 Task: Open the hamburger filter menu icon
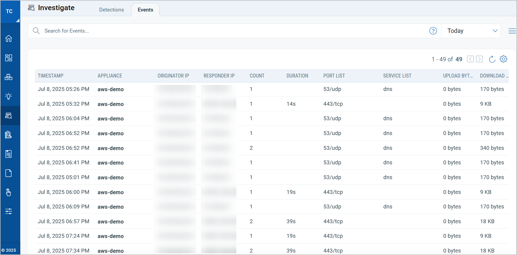click(512, 31)
